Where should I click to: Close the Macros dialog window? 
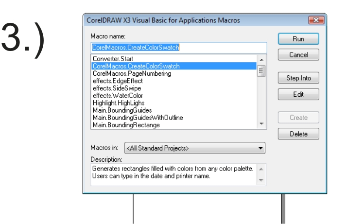point(316,20)
